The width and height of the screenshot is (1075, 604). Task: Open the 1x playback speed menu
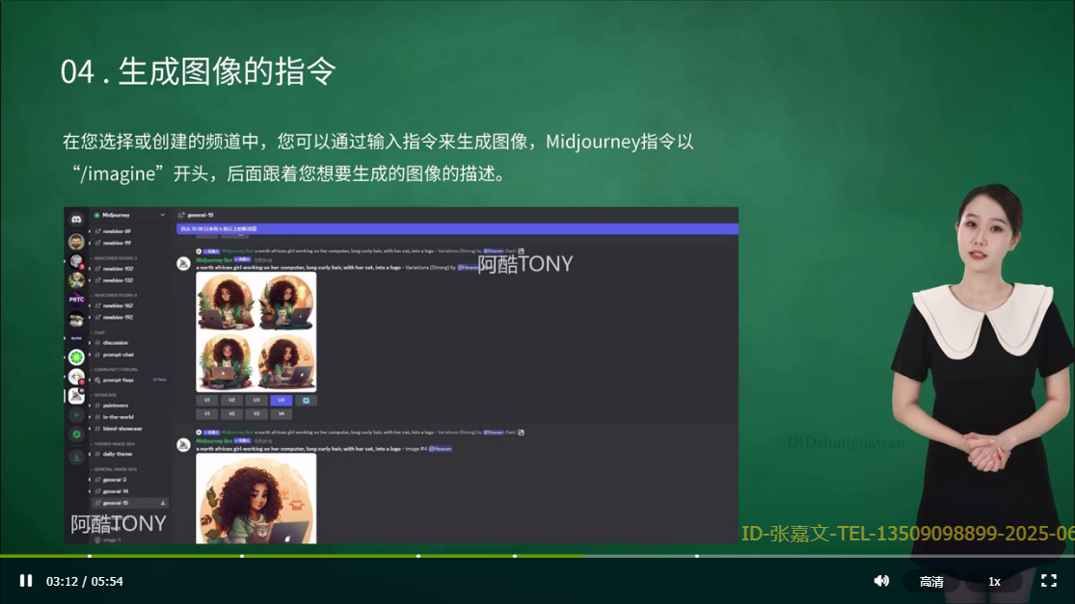[x=994, y=581]
